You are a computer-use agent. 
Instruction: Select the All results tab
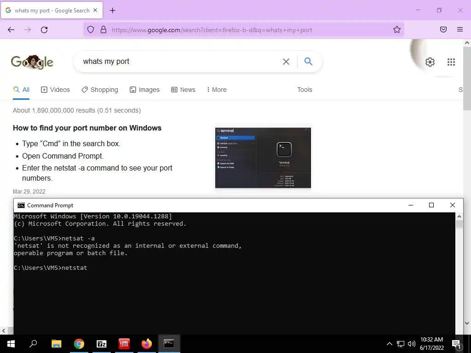(x=21, y=90)
